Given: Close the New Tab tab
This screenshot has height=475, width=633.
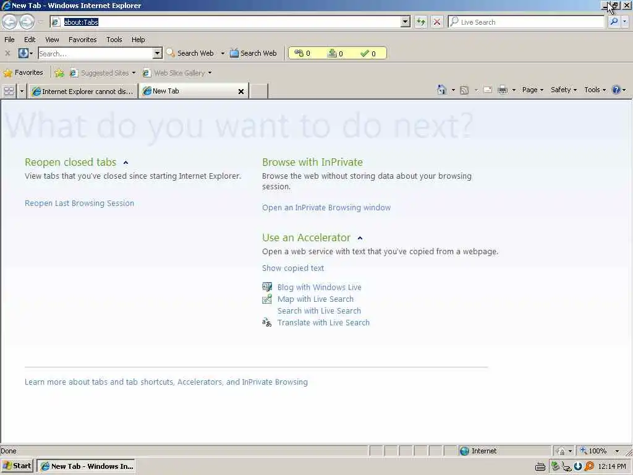Looking at the screenshot, I should click(241, 92).
